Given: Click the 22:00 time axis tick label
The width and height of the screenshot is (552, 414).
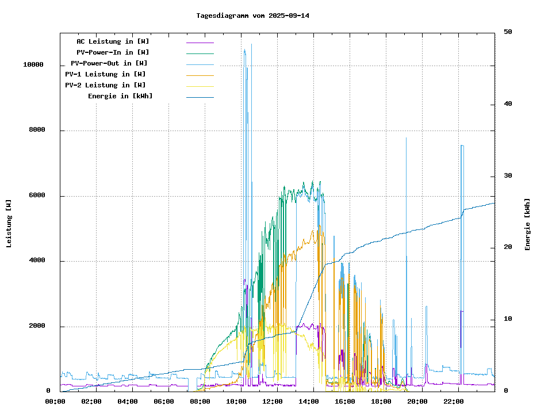Looking at the screenshot, I should [x=454, y=401].
